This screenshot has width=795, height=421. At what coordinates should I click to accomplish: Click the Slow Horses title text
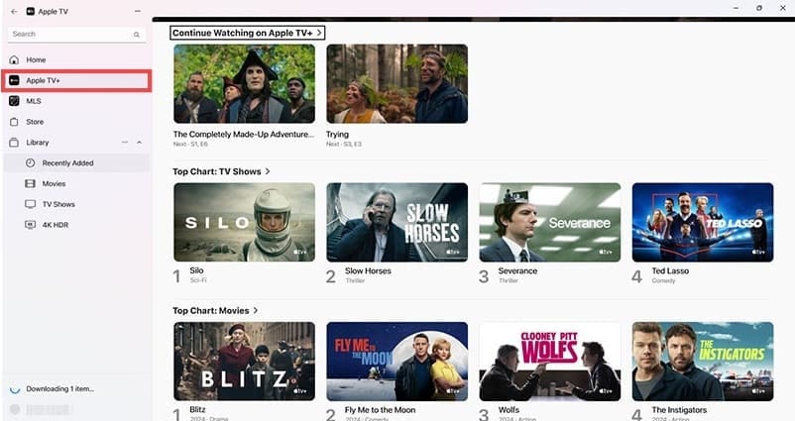[368, 271]
